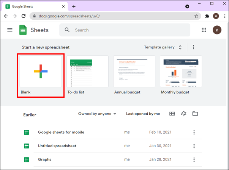Open the template section more options
This screenshot has height=170, width=229.
tap(193, 47)
